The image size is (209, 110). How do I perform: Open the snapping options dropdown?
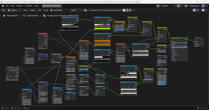(198, 10)
